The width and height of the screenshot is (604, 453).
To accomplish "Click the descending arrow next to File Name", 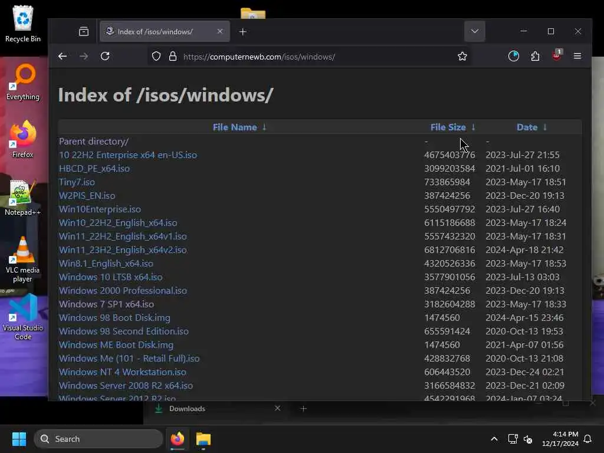I will pos(264,127).
